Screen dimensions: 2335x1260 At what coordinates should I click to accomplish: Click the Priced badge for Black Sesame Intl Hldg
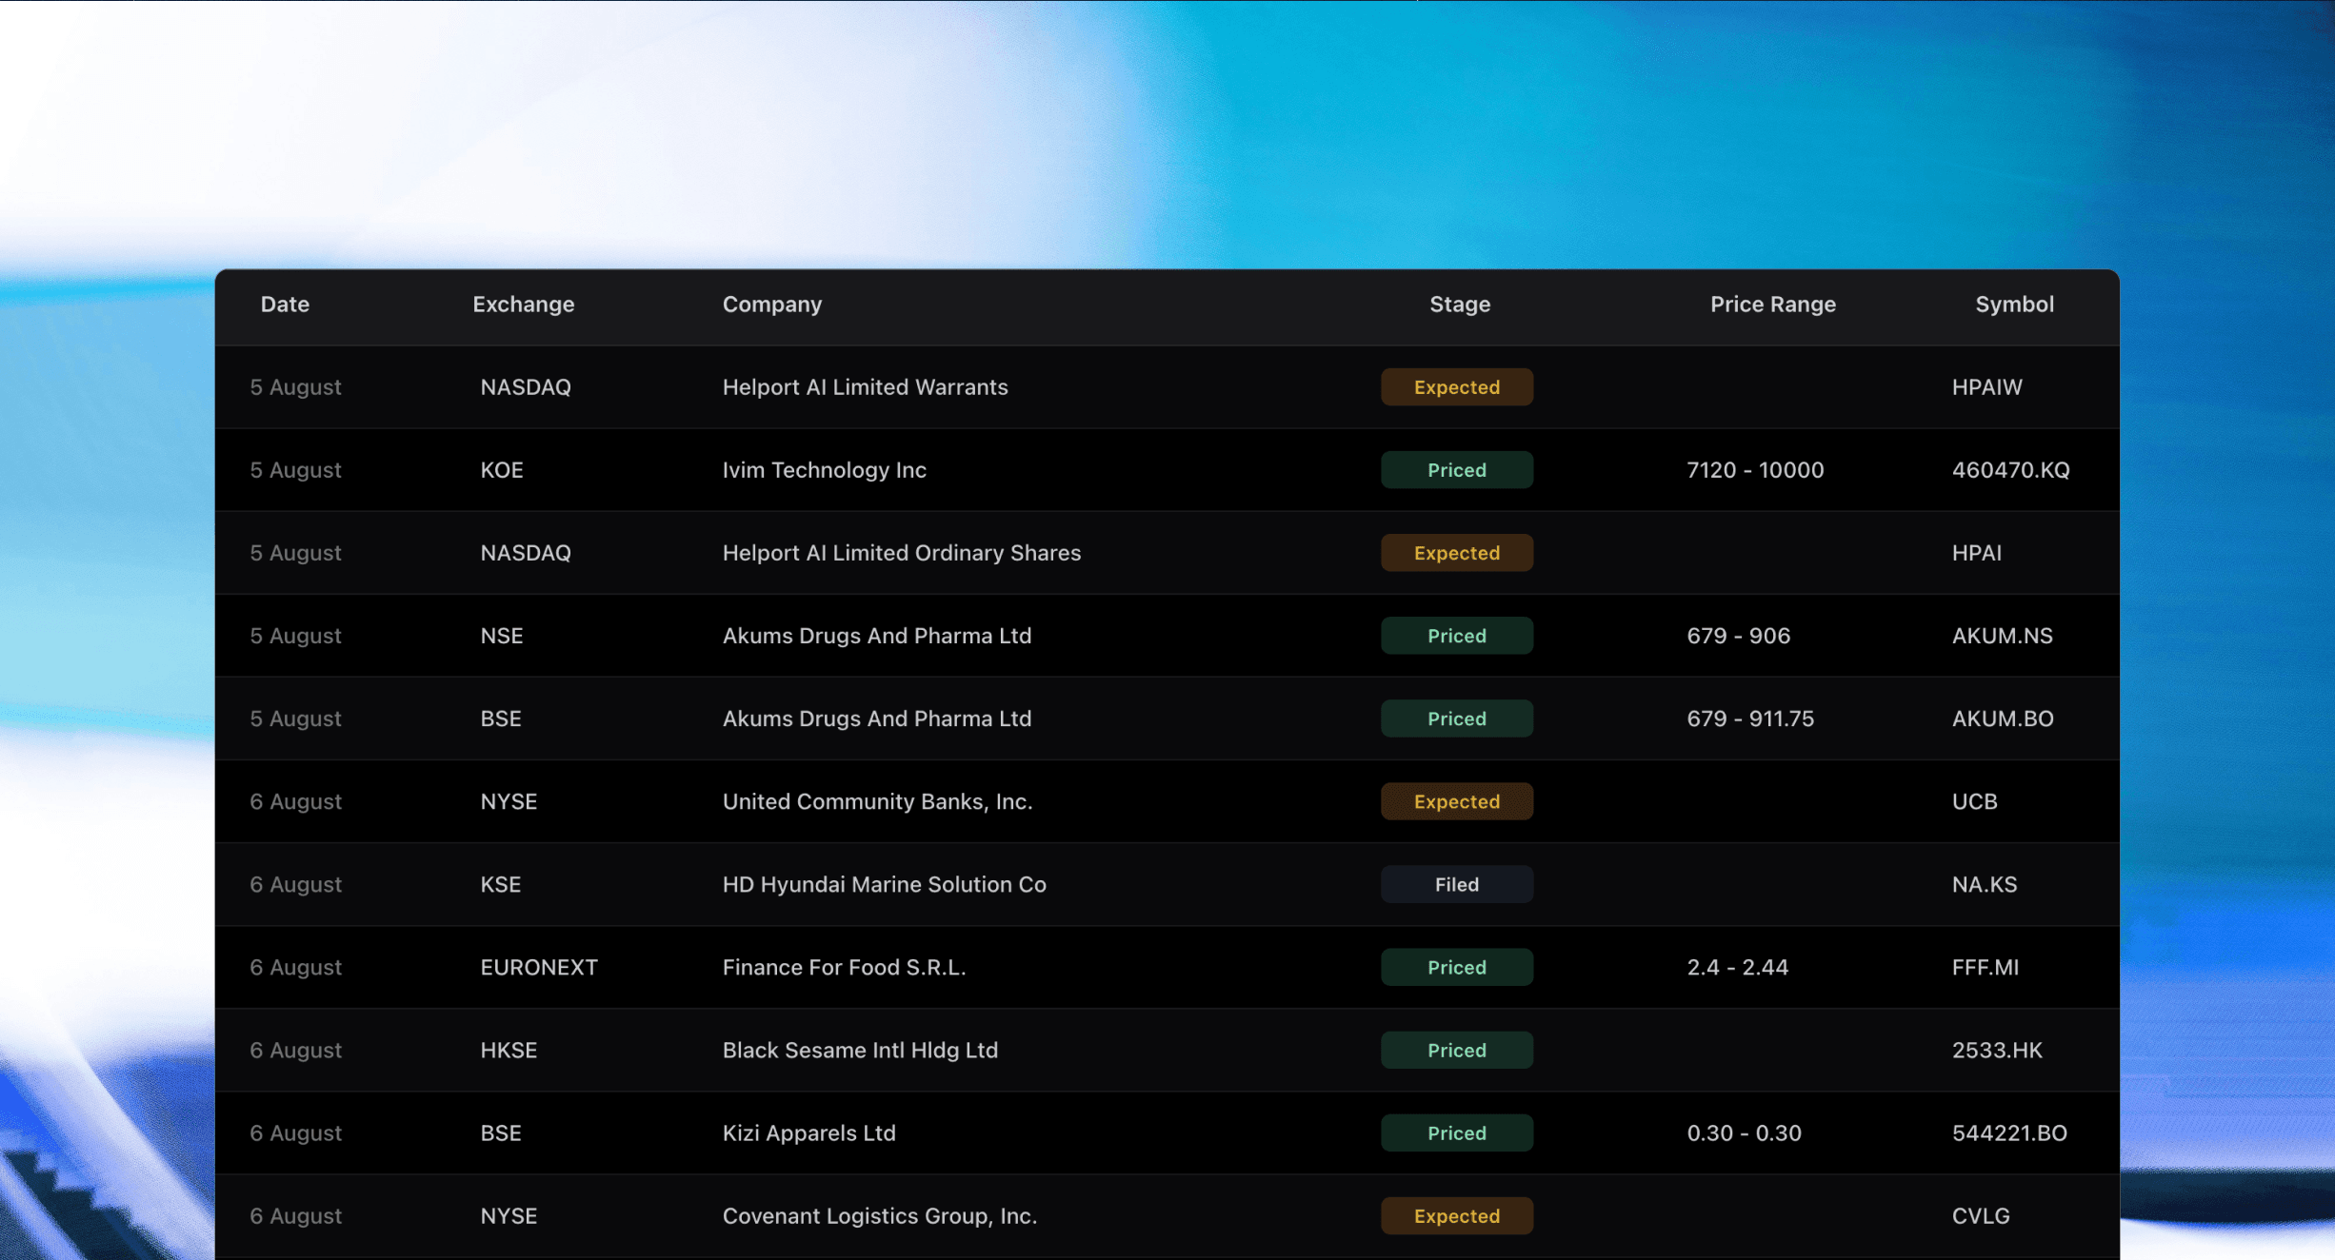tap(1456, 1050)
